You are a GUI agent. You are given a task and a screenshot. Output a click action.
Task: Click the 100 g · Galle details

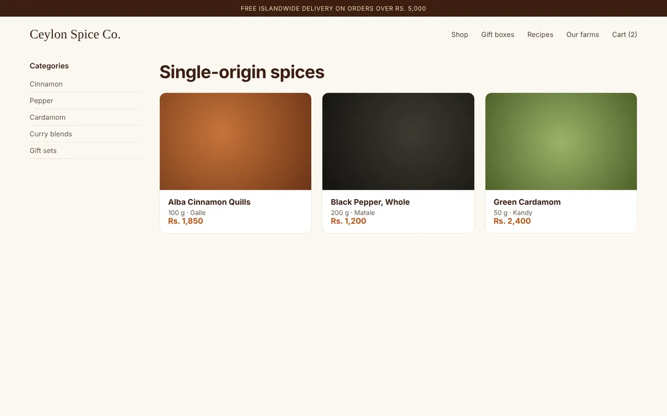(x=187, y=212)
